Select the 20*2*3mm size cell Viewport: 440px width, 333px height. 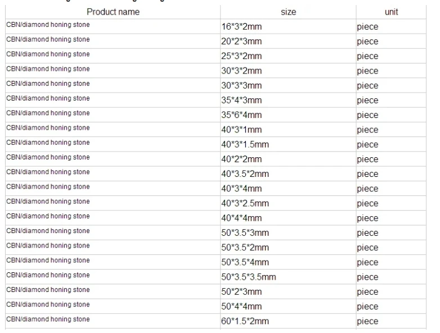coord(241,42)
